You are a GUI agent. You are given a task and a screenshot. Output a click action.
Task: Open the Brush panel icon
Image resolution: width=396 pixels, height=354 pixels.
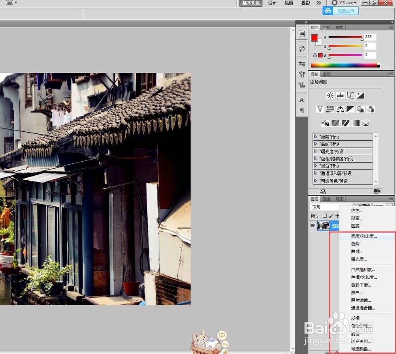pyautogui.click(x=302, y=74)
